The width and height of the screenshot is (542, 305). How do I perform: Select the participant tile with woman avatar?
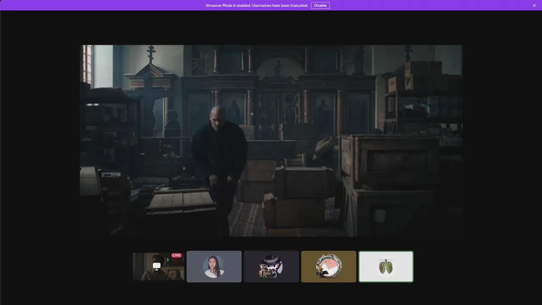tap(214, 266)
